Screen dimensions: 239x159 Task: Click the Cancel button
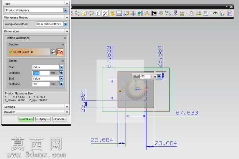[x=59, y=119]
